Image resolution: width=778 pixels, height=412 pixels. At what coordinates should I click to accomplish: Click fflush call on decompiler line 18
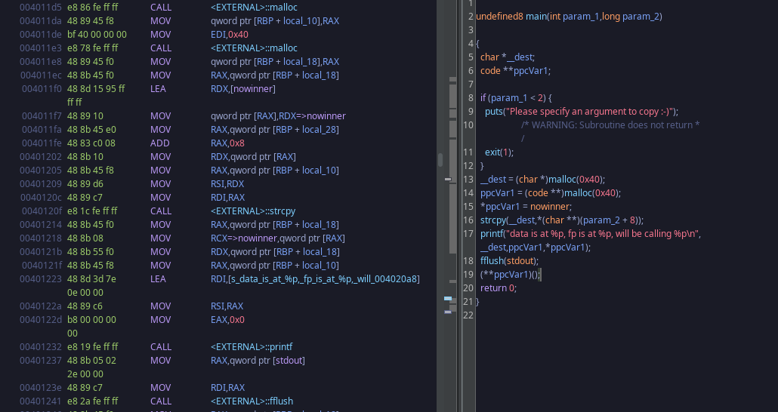492,261
